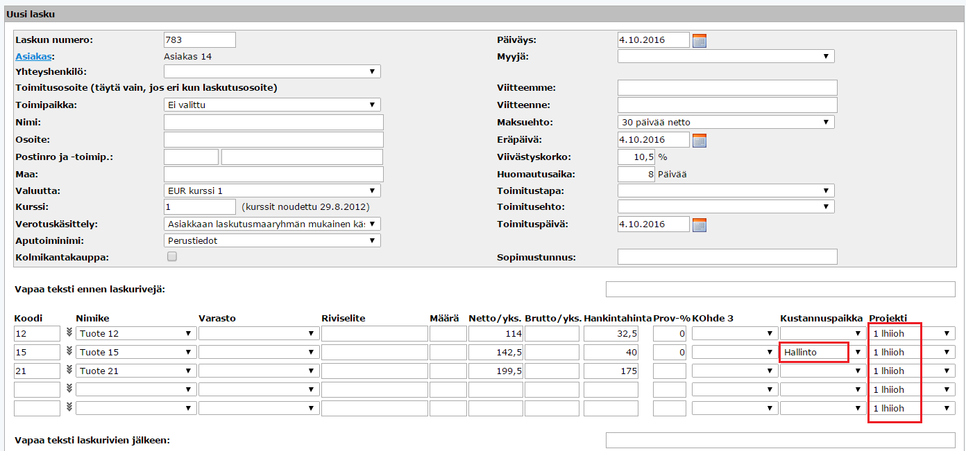Open Varasto dropdown on Tuote 12 row
Viewport: 966px width, 451px height.
click(x=258, y=333)
